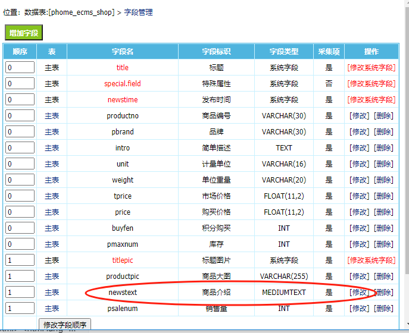Click the 修改字段顺序 button

tap(65, 325)
